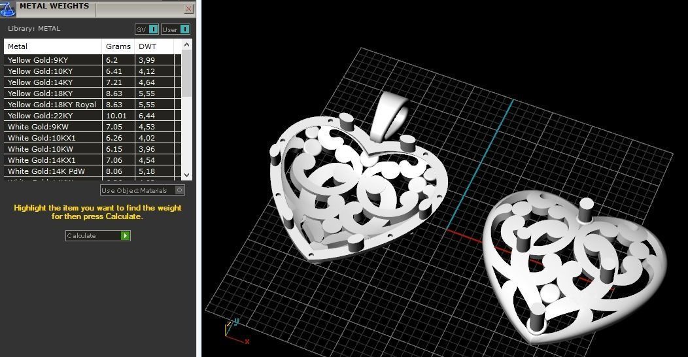Toggle the User library switch
Image resolution: width=688 pixels, height=357 pixels.
[x=175, y=29]
